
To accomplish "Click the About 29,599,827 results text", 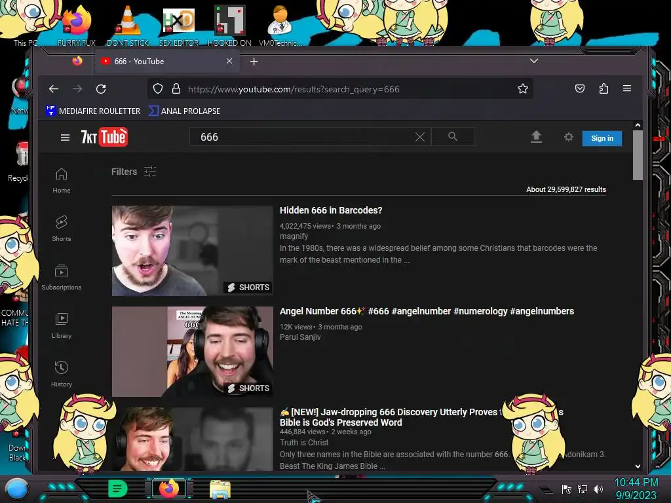I will click(566, 189).
